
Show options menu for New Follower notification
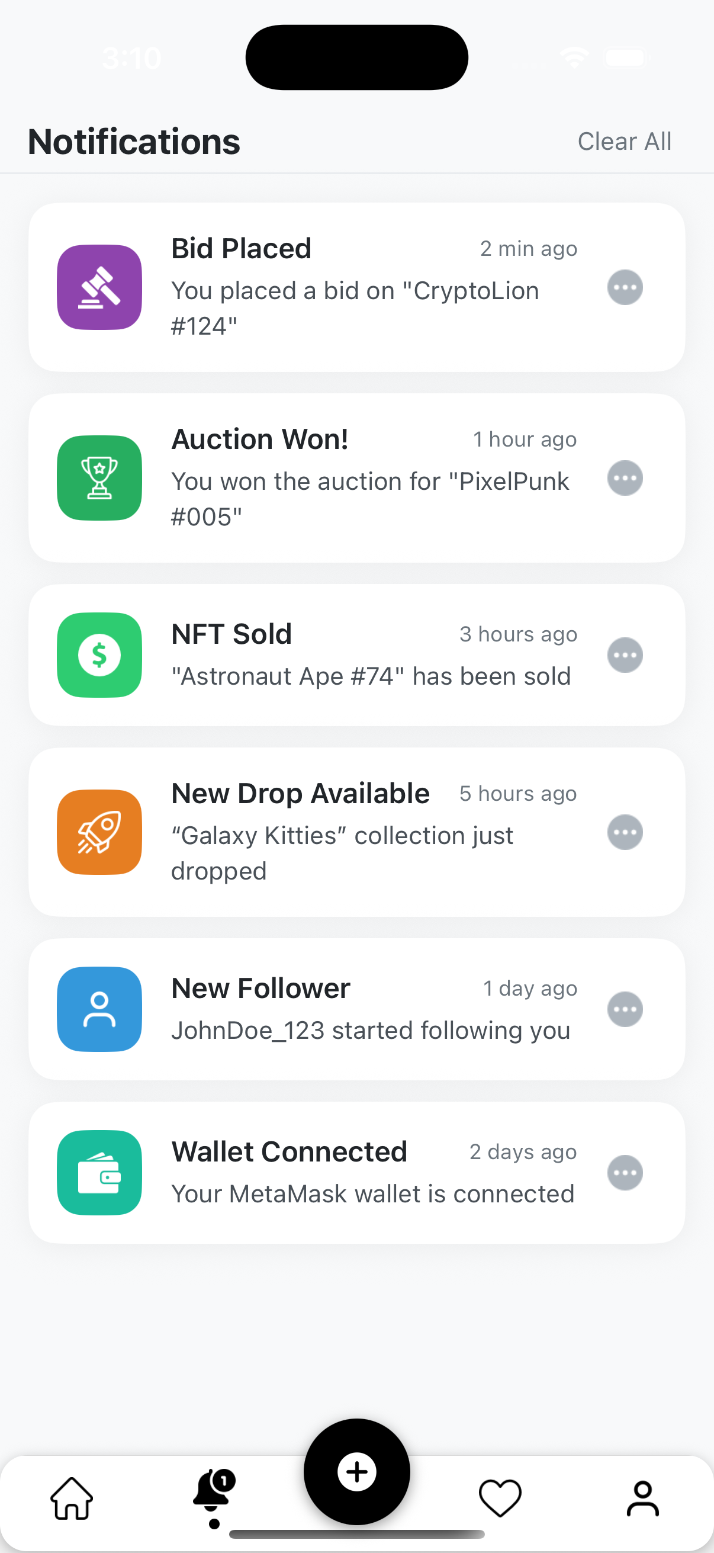pos(624,1009)
